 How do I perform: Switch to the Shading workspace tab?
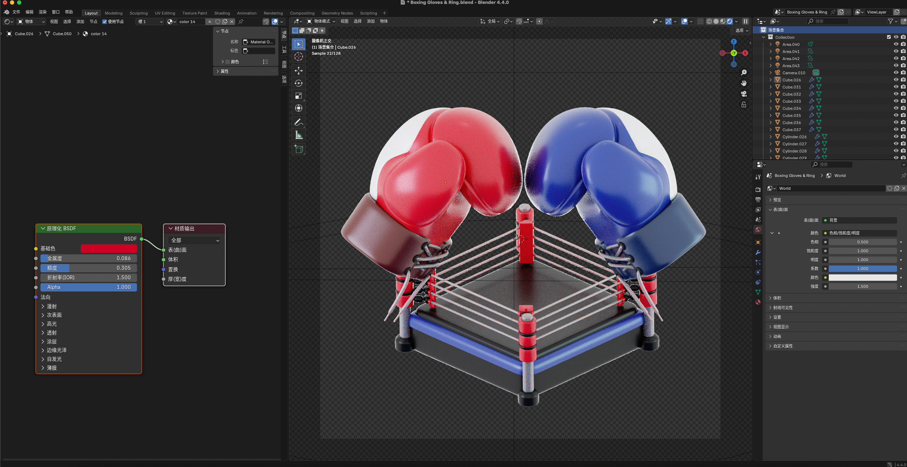tap(222, 13)
